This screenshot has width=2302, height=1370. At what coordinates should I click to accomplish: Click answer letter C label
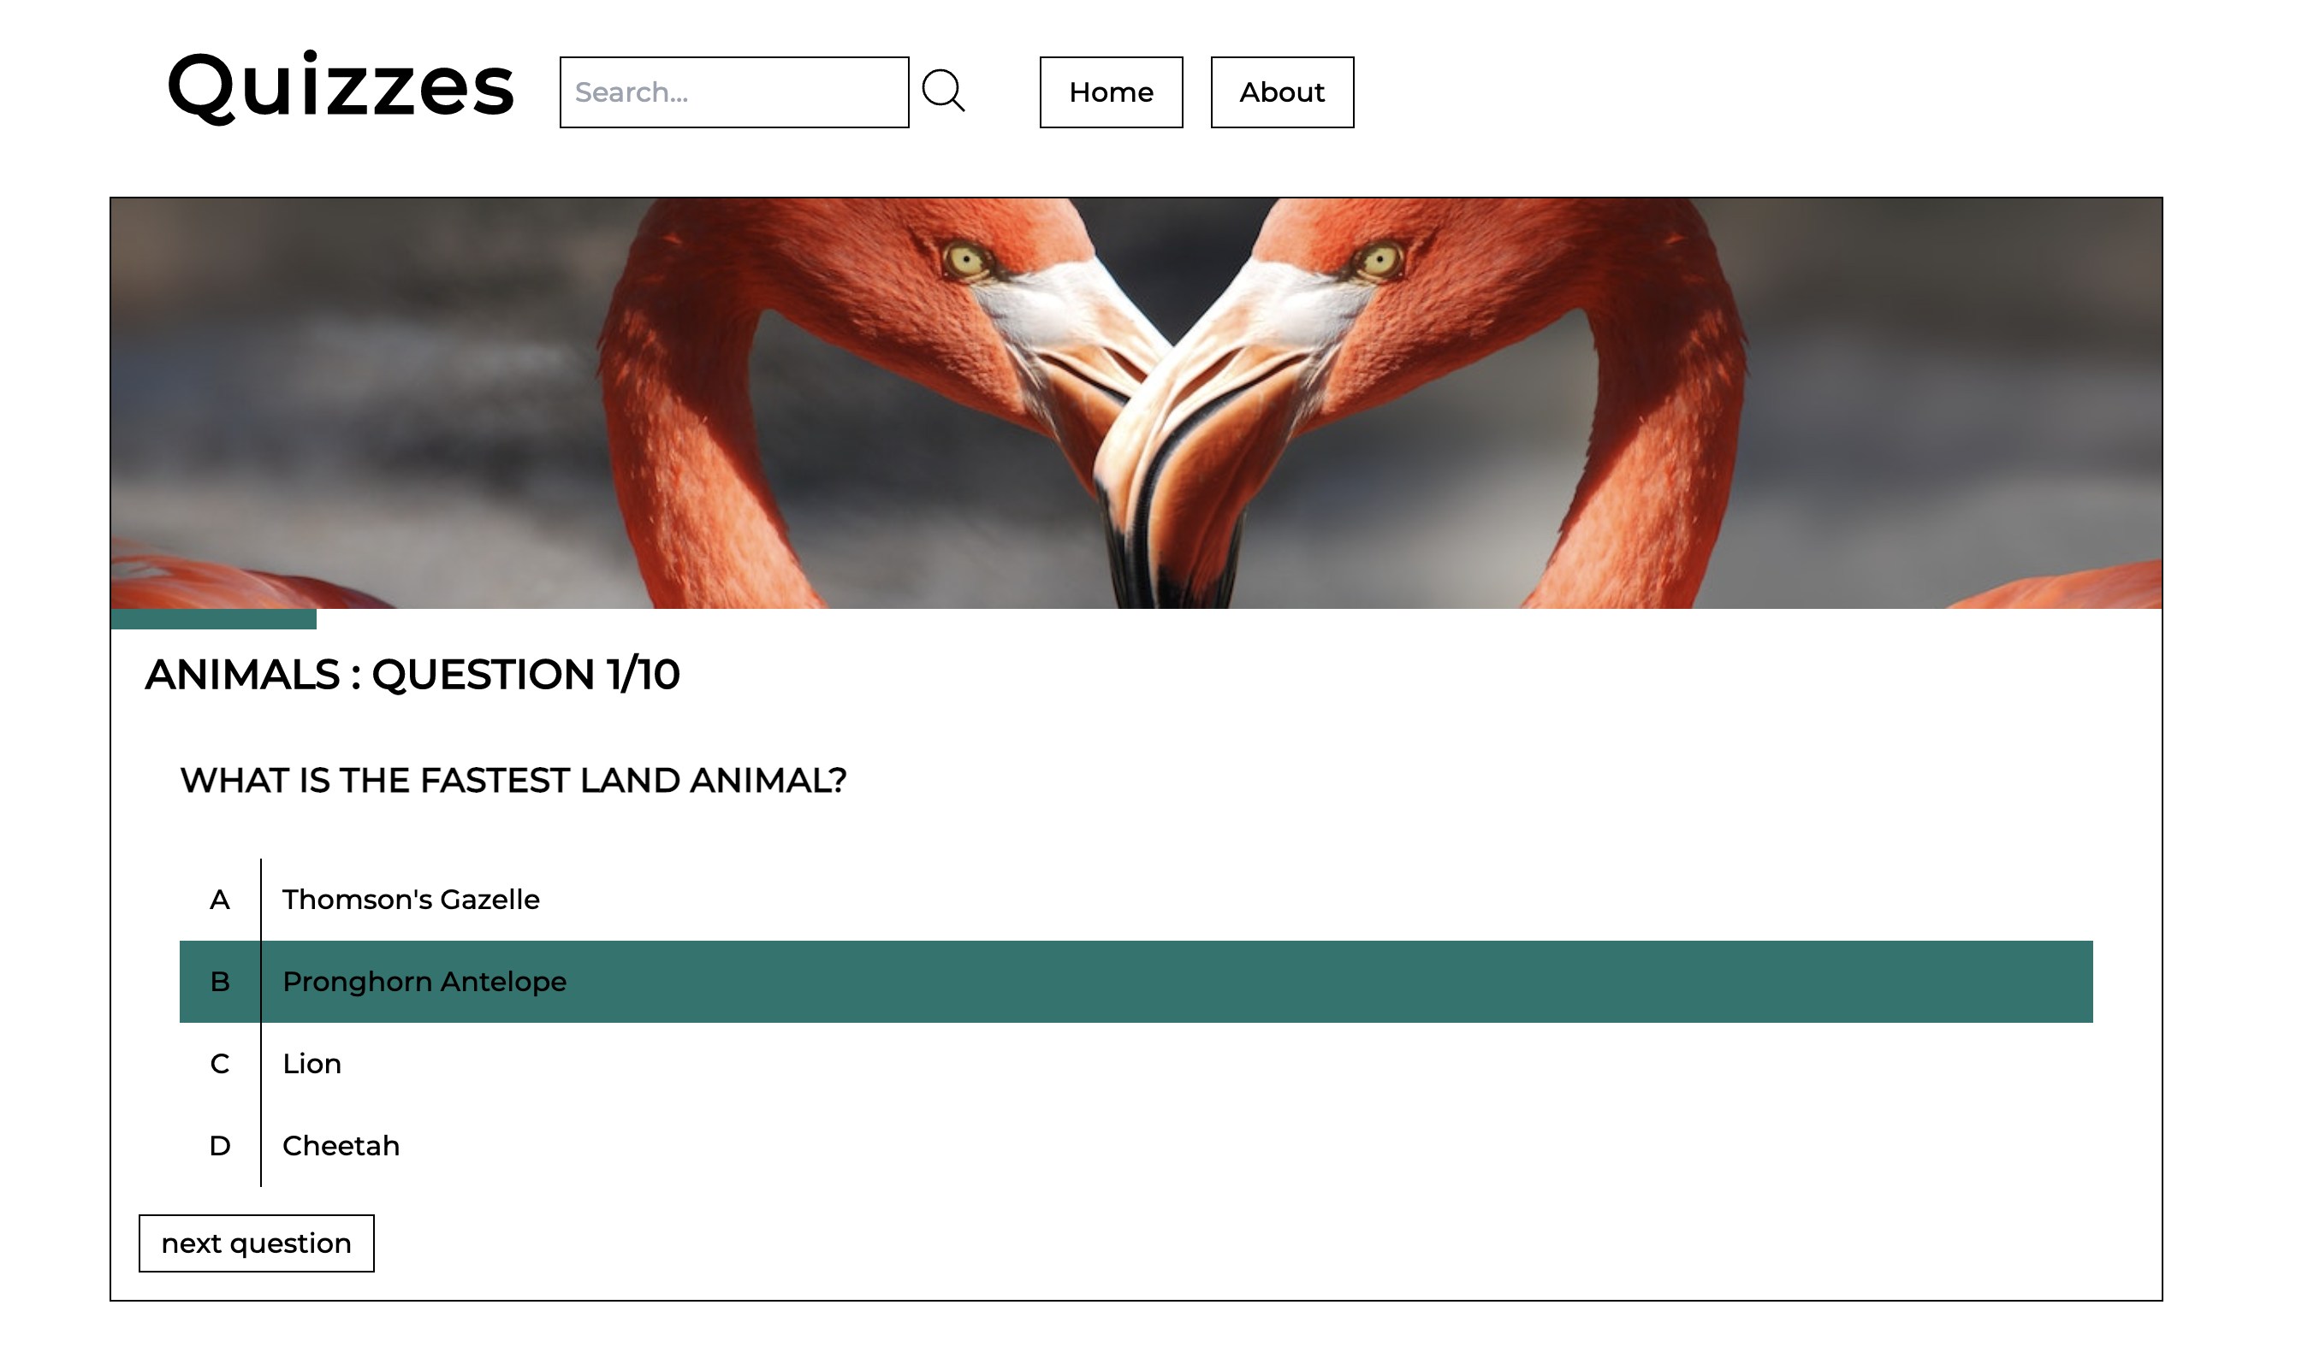(x=219, y=1064)
